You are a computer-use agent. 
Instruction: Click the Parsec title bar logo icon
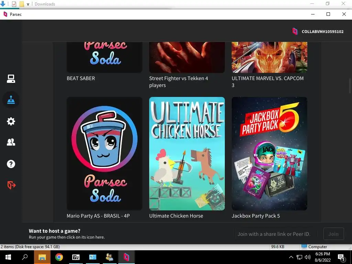point(5,14)
